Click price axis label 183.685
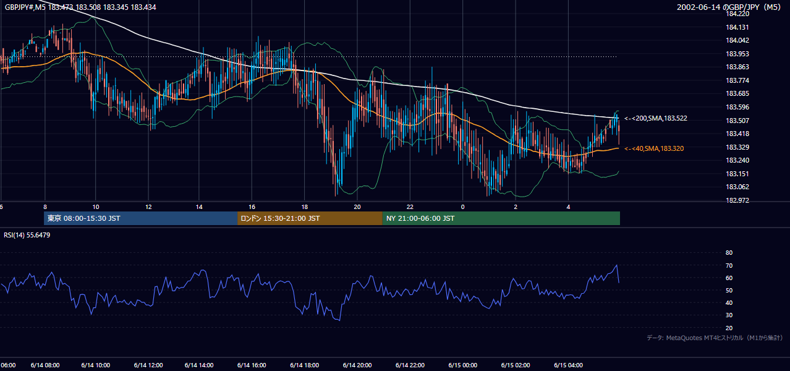790x371 pixels. 737,94
